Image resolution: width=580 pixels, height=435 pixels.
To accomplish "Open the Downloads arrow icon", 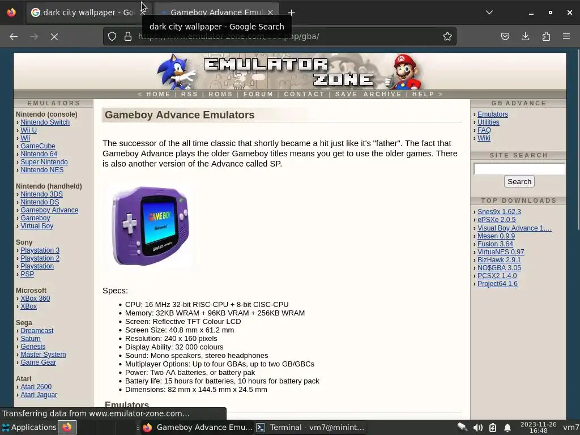I will pyautogui.click(x=525, y=36).
